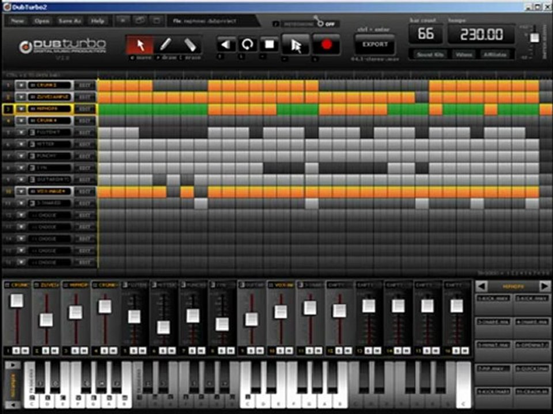This screenshot has height=414, width=553.
Task: Mute mixer channel 10
Action: coord(289,351)
